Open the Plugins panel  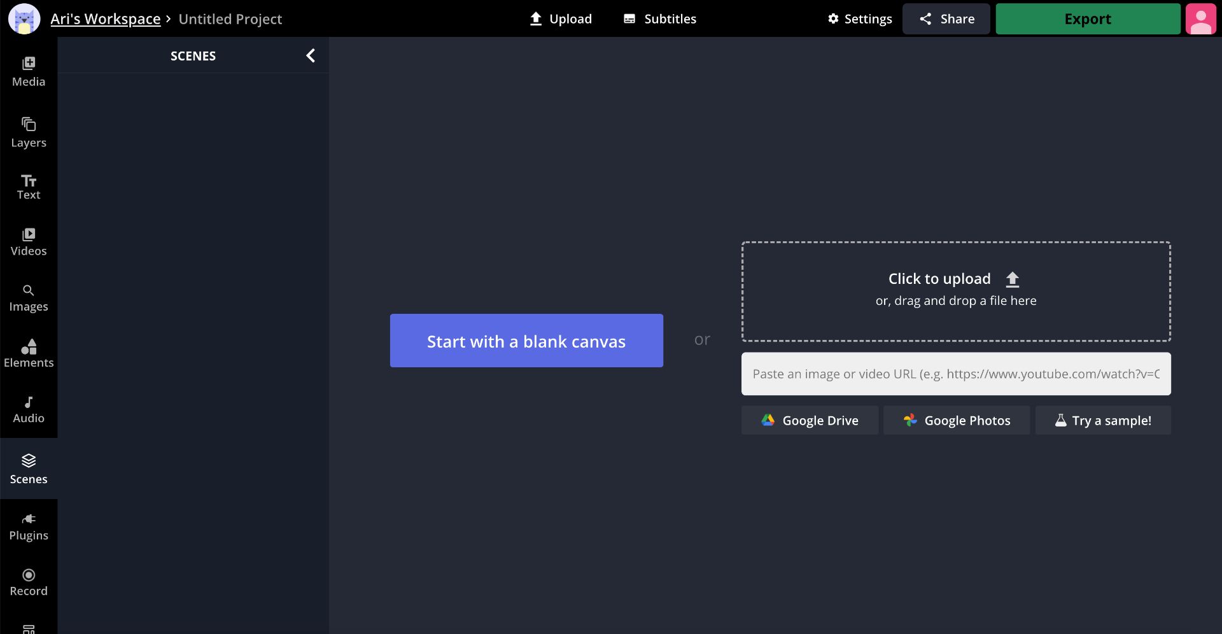[x=29, y=527]
